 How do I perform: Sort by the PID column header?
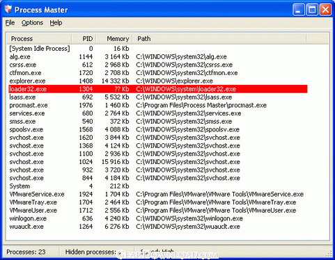[84, 39]
